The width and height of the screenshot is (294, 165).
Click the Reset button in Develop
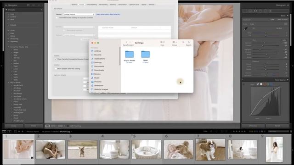[277, 126]
